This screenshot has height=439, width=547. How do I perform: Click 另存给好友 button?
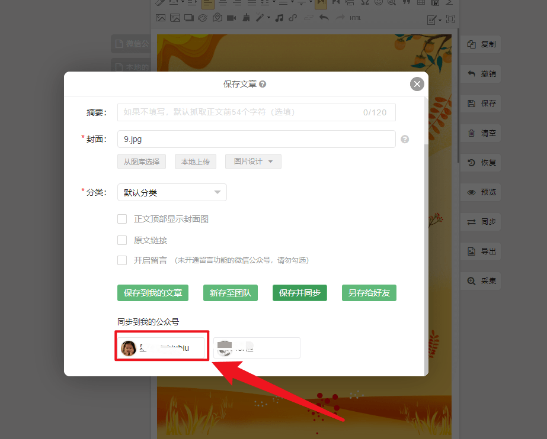pyautogui.click(x=369, y=293)
